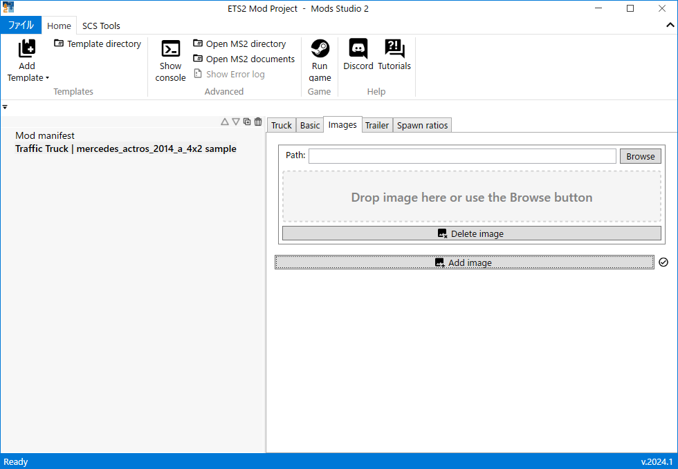This screenshot has width=678, height=469.
Task: Click the Delete image button
Action: point(471,233)
